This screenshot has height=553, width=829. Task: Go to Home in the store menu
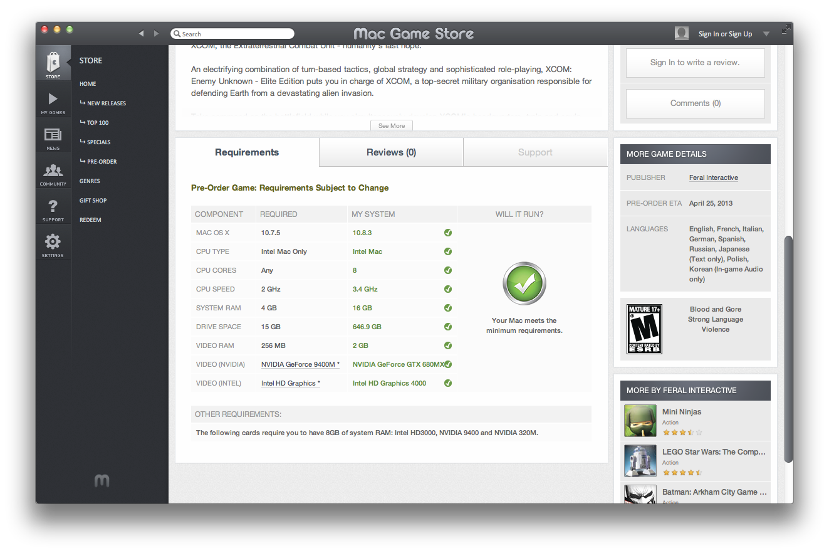click(88, 84)
